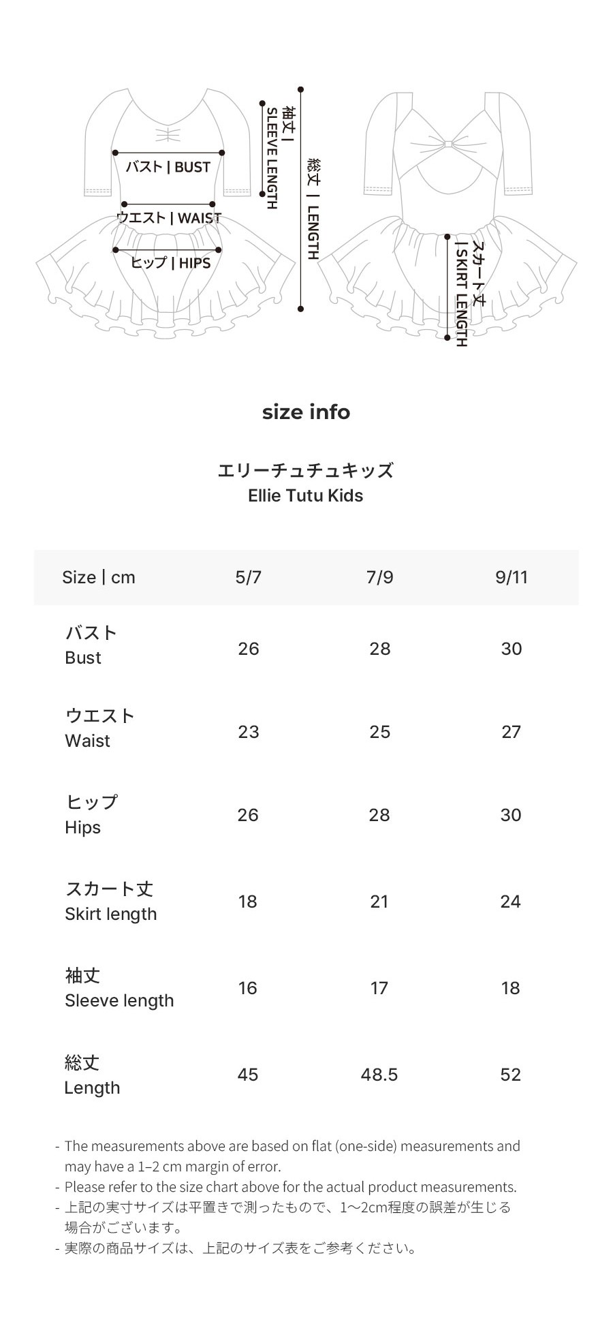Click the HIPS measurement label in diagram
The width and height of the screenshot is (613, 1324).
click(170, 263)
